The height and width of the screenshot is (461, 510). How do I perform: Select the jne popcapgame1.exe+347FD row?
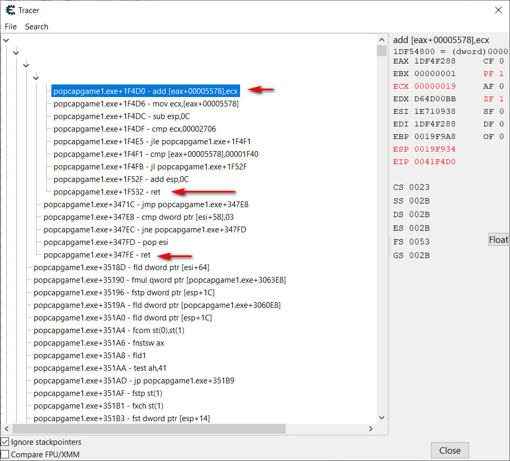[145, 230]
